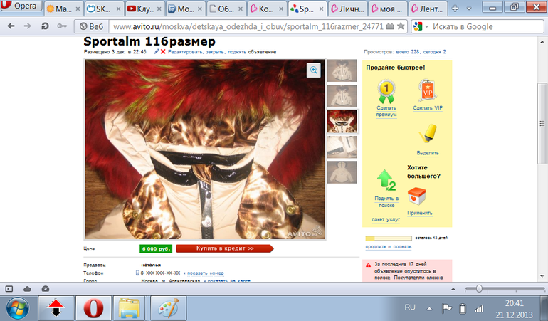Adjust the zoom slider in status bar

click(479, 288)
